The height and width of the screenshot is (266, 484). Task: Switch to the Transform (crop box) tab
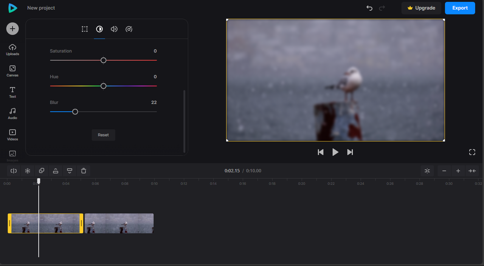(85, 29)
